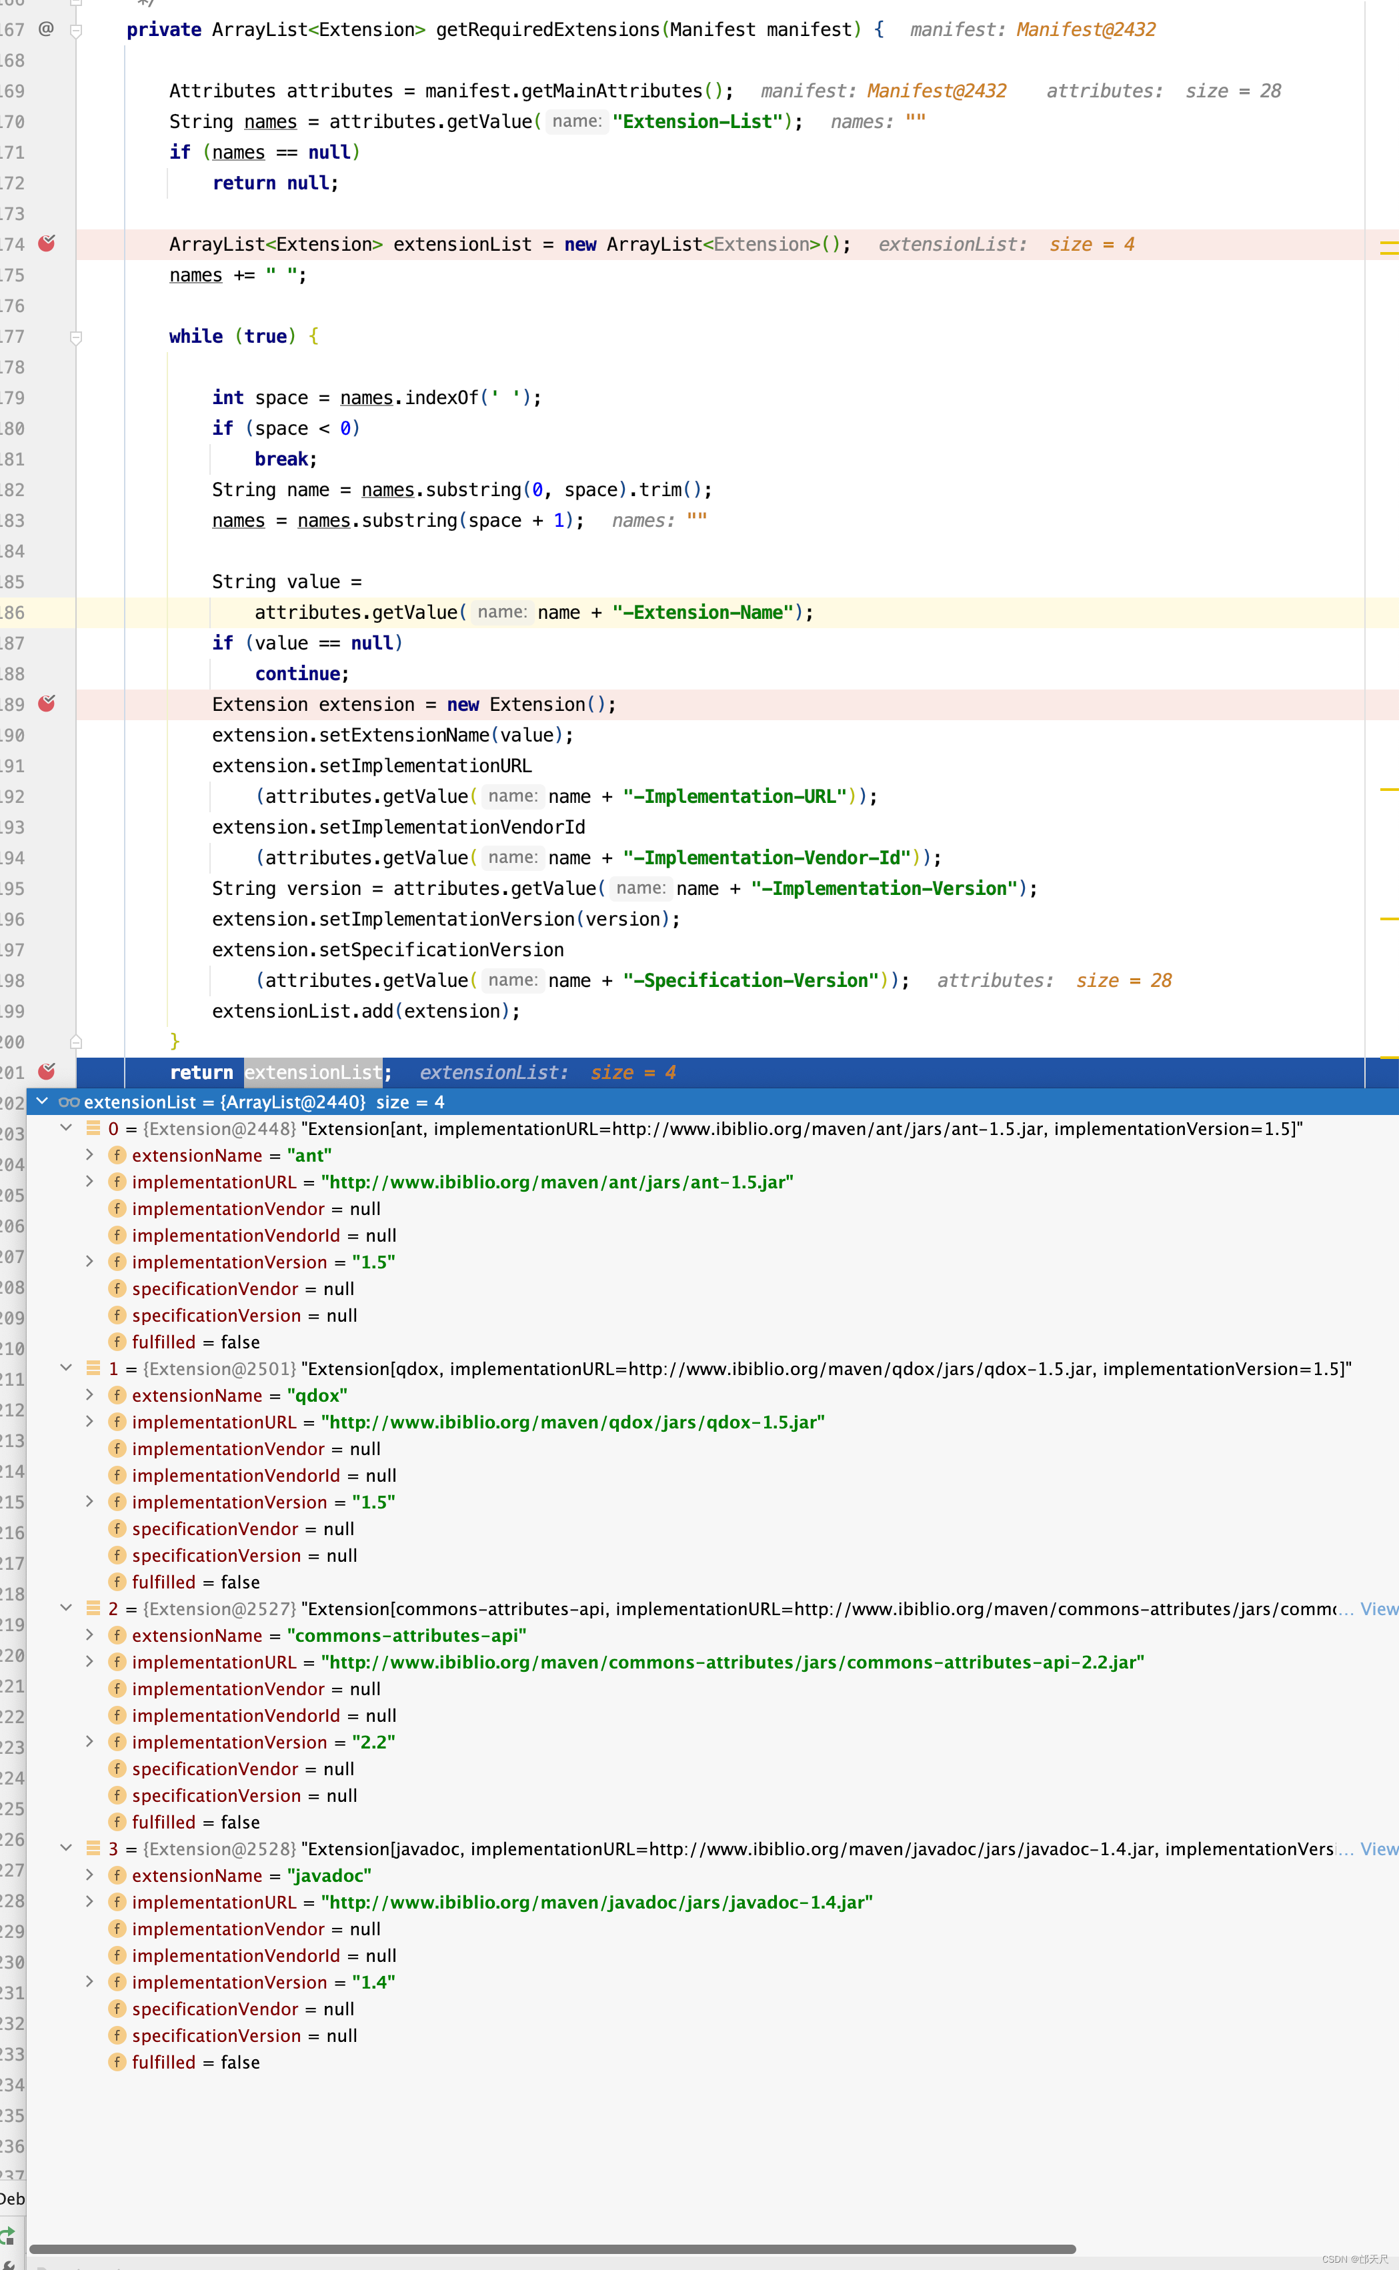Click the fold marker beside while (true)
Screen dimensions: 1399x2270
tap(76, 337)
